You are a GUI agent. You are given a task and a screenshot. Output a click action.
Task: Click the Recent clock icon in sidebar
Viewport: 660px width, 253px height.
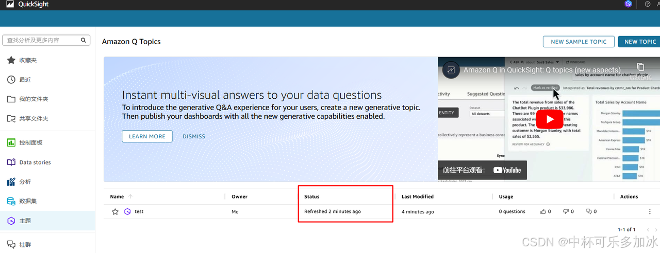pos(11,80)
